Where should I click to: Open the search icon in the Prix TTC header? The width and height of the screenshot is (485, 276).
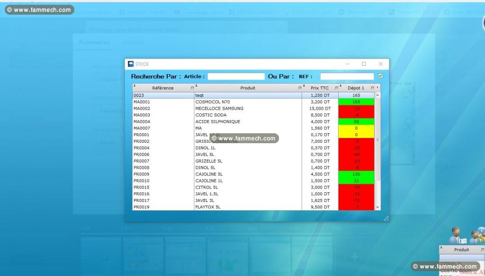336,88
